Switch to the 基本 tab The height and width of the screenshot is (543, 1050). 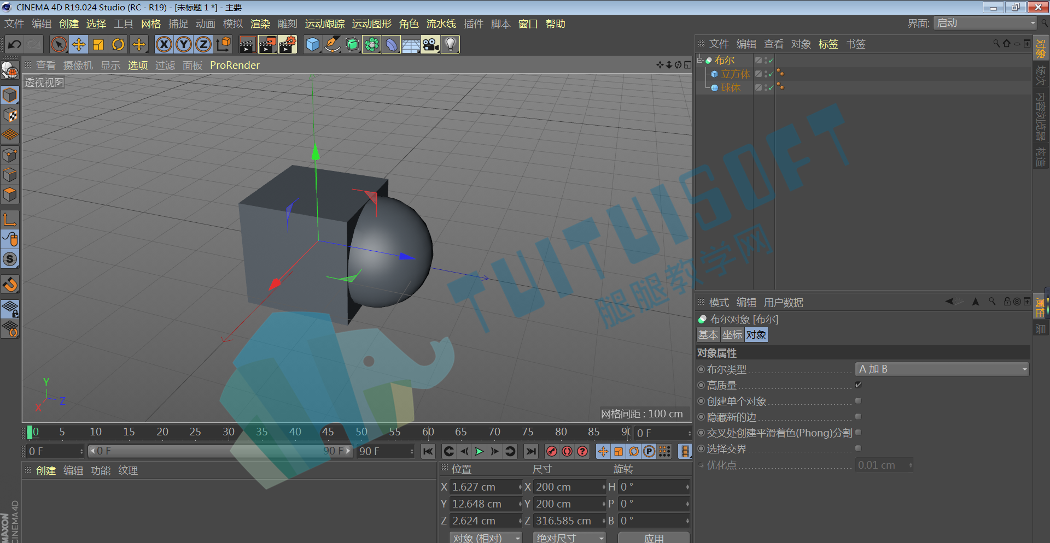coord(708,335)
